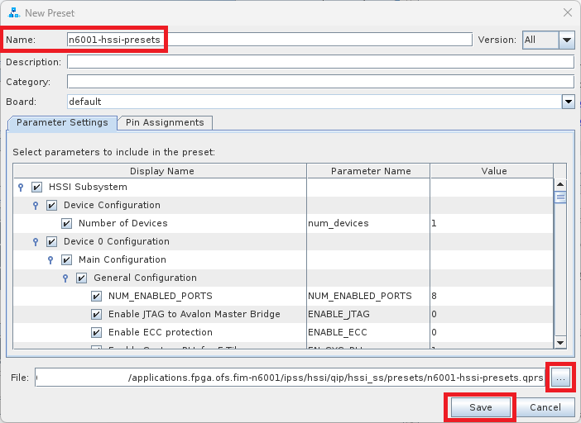
Task: Click the scroll down arrow in parameter list
Action: pyautogui.click(x=559, y=341)
